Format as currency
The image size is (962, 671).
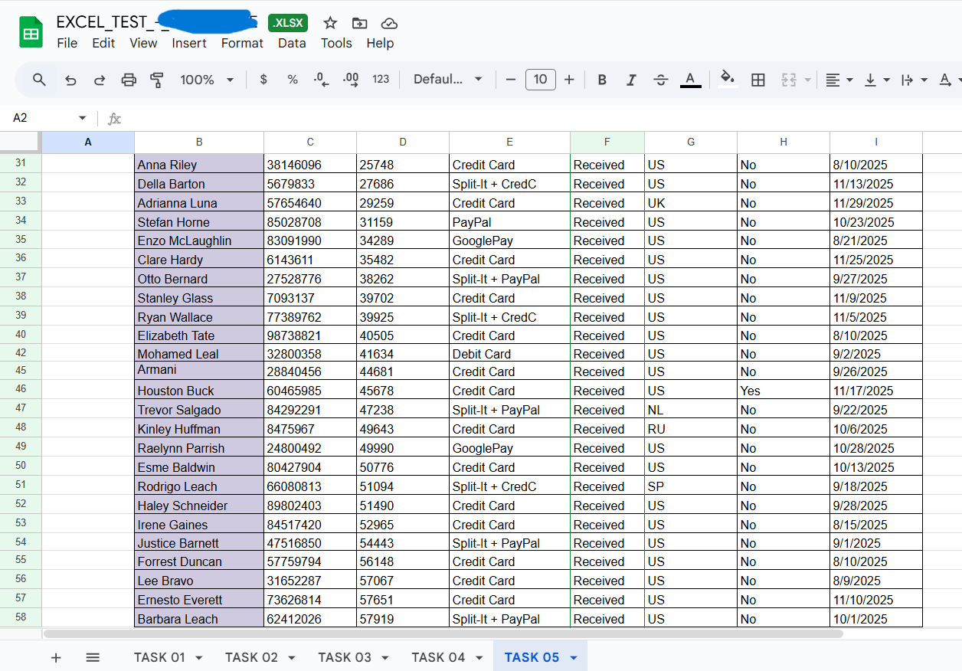point(263,80)
